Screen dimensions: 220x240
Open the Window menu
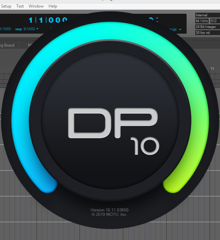coord(36,6)
